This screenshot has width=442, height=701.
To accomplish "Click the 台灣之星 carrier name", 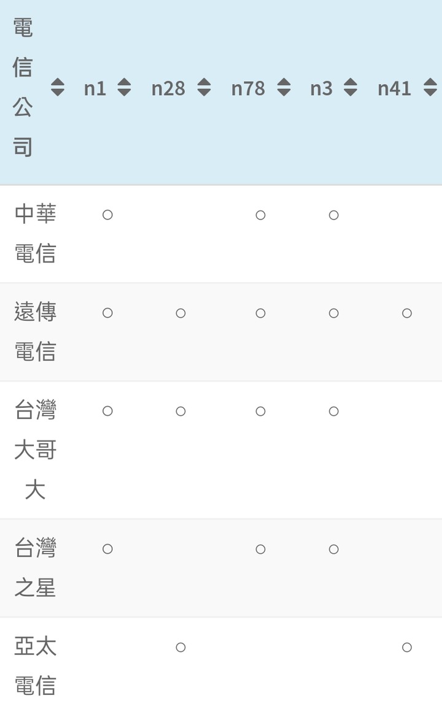I will pyautogui.click(x=35, y=567).
